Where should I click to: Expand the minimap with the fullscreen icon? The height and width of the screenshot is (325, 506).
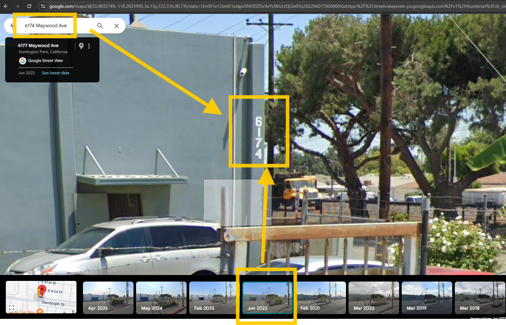[x=12, y=307]
